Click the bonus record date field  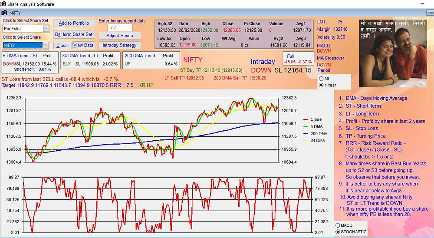click(120, 27)
